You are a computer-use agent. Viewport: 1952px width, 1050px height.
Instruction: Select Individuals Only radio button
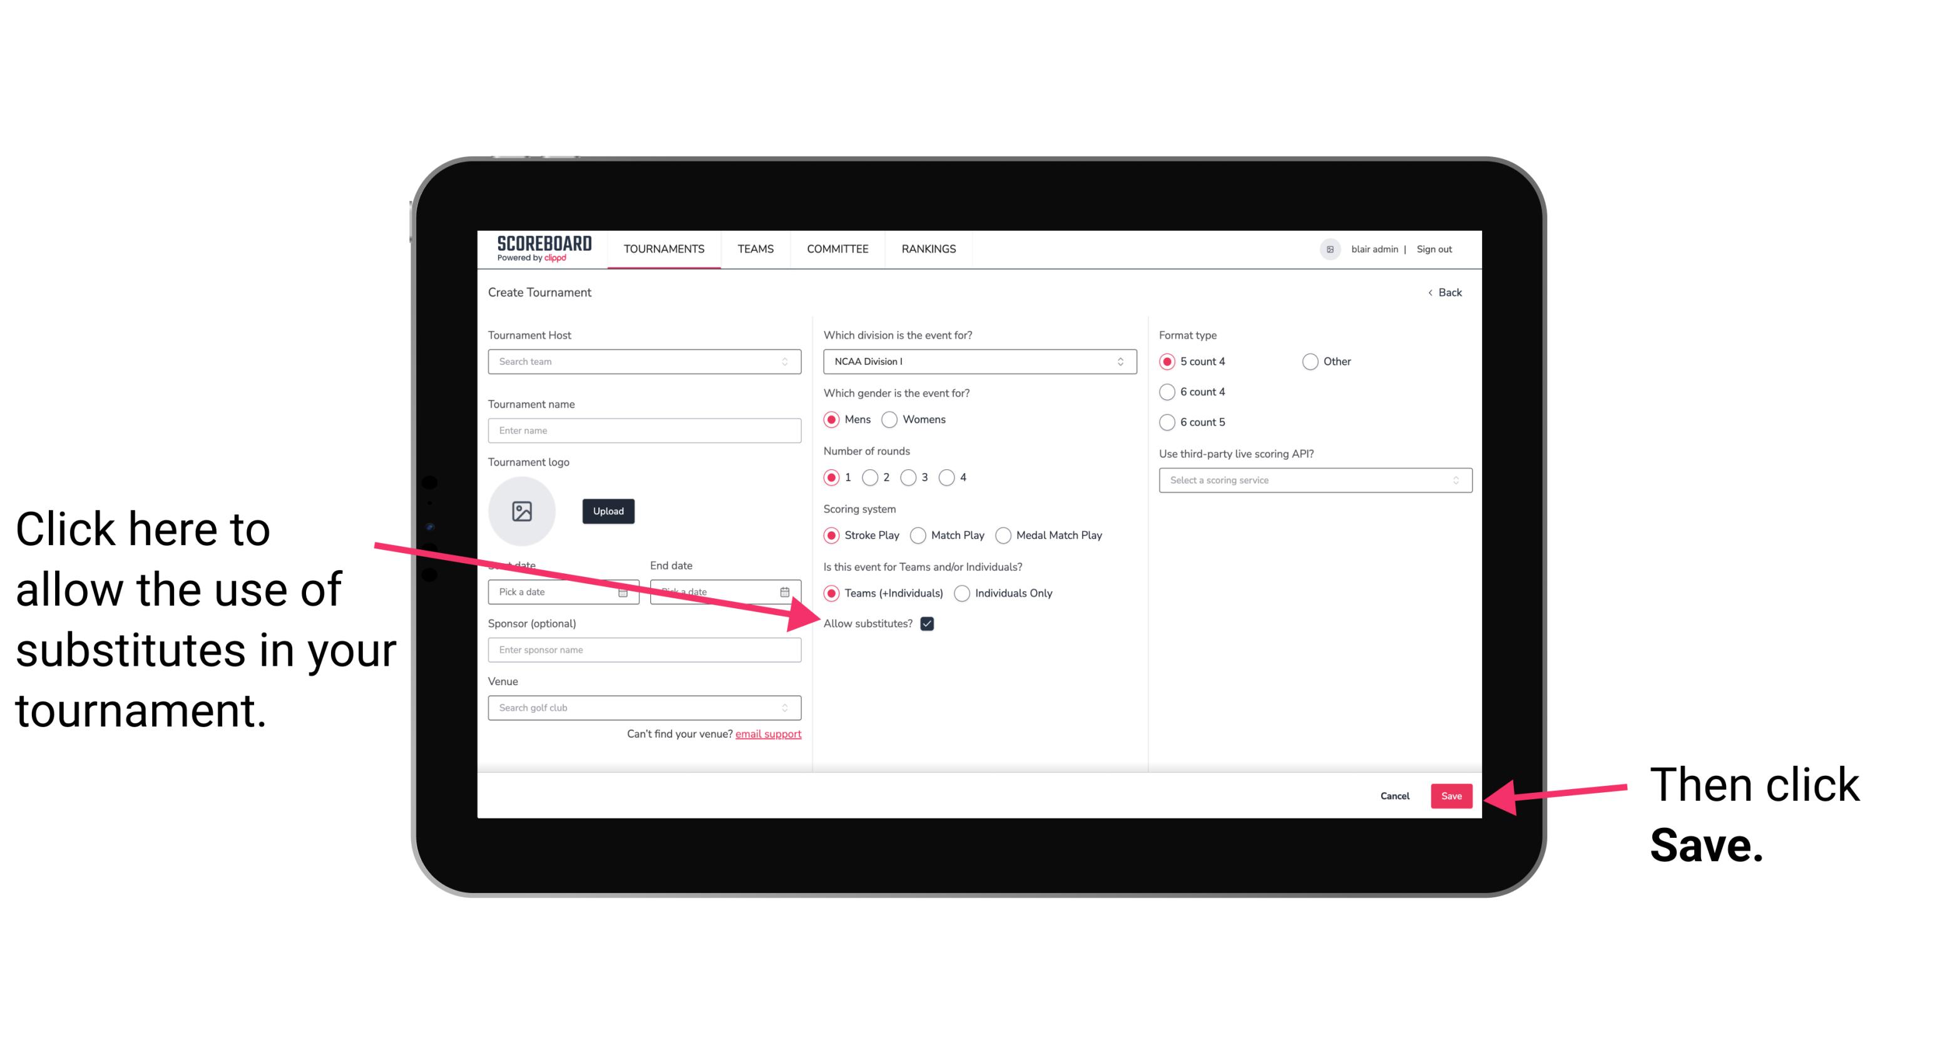(x=962, y=594)
